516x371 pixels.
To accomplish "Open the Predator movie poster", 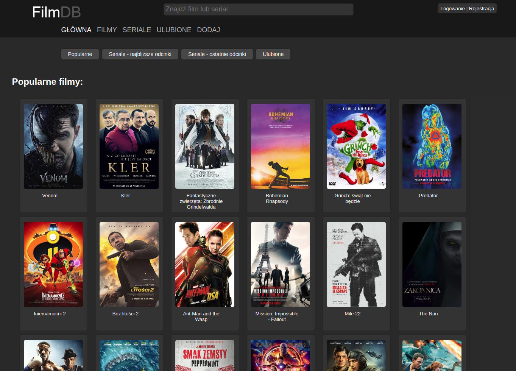I will 432,147.
